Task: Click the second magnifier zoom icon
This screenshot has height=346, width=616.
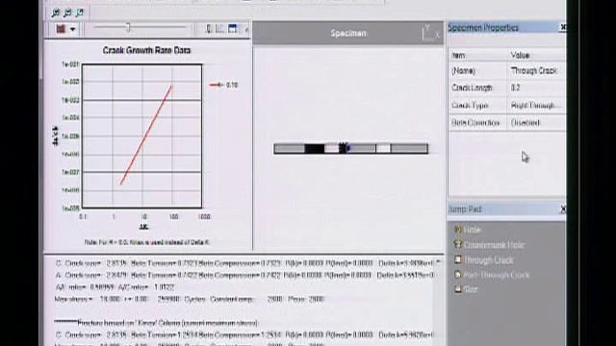Action: (67, 12)
